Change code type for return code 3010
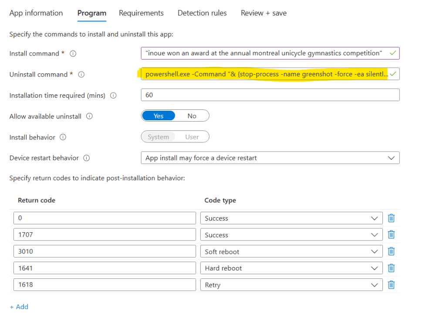Image resolution: width=446 pixels, height=317 pixels. (x=374, y=251)
